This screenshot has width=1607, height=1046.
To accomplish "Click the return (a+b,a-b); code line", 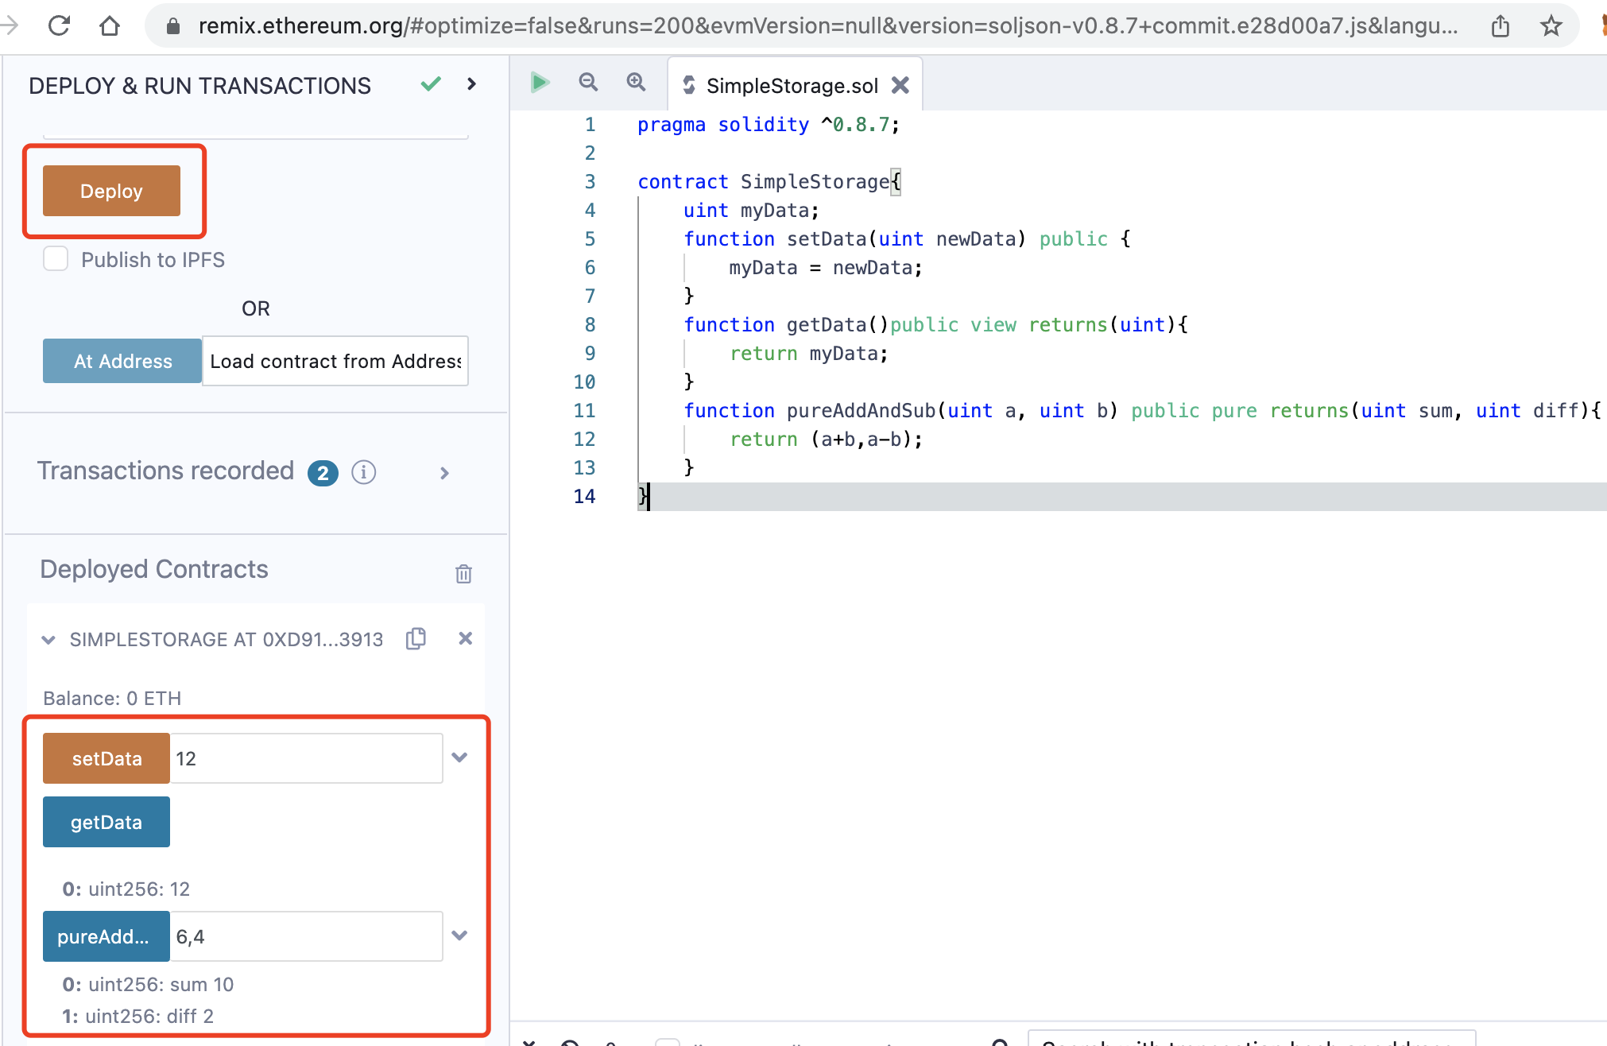I will point(827,440).
